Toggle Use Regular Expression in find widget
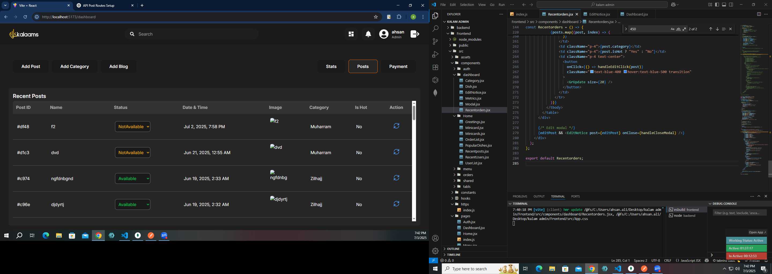The image size is (772, 274). coord(685,29)
